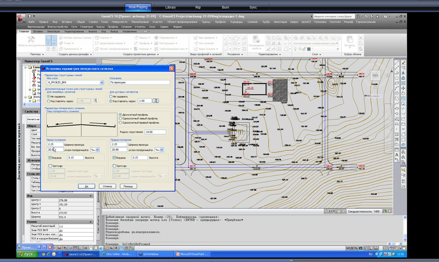Toggle right half Бордюр checkbox
The image size is (439, 262).
tap(115, 157)
